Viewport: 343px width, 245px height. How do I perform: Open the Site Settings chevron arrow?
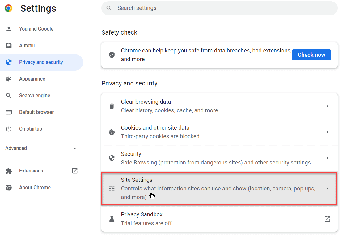coord(328,189)
